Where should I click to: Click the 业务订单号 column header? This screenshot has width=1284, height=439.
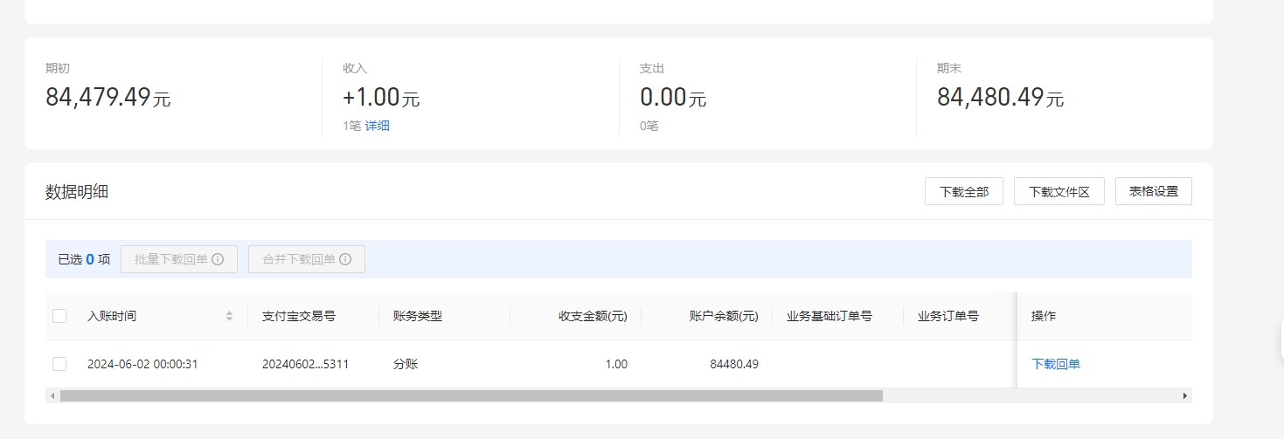click(x=948, y=316)
